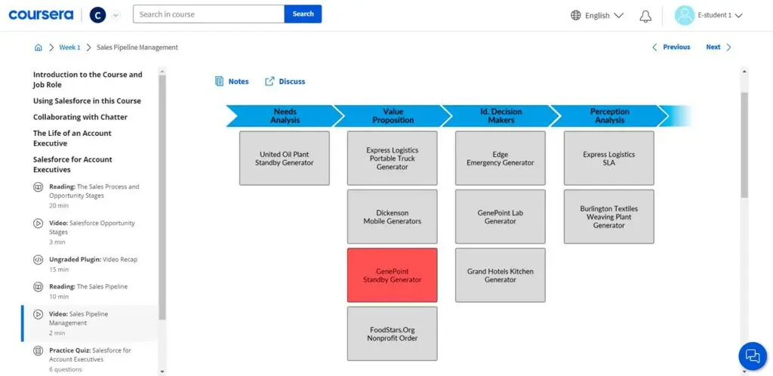Select Video: Sales Pipeline Management item
773x376 pixels.
tap(90, 323)
